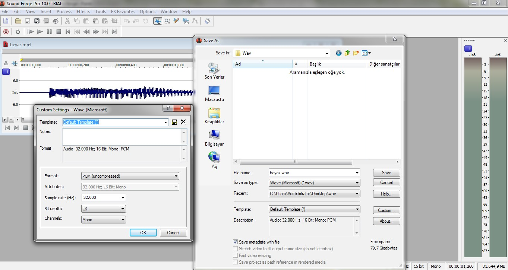
Task: Open the Channels Mono dropdown
Action: [x=123, y=220]
